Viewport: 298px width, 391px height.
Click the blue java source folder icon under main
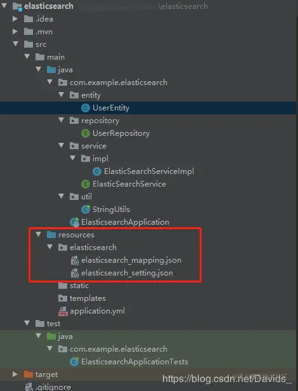click(51, 70)
